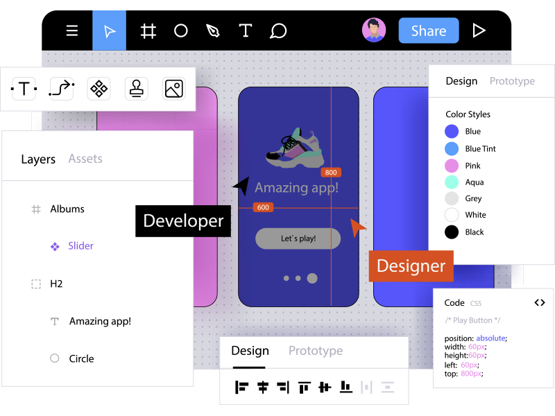Screen dimensions: 555x416
Task: Open the user avatar profile
Action: [x=374, y=30]
